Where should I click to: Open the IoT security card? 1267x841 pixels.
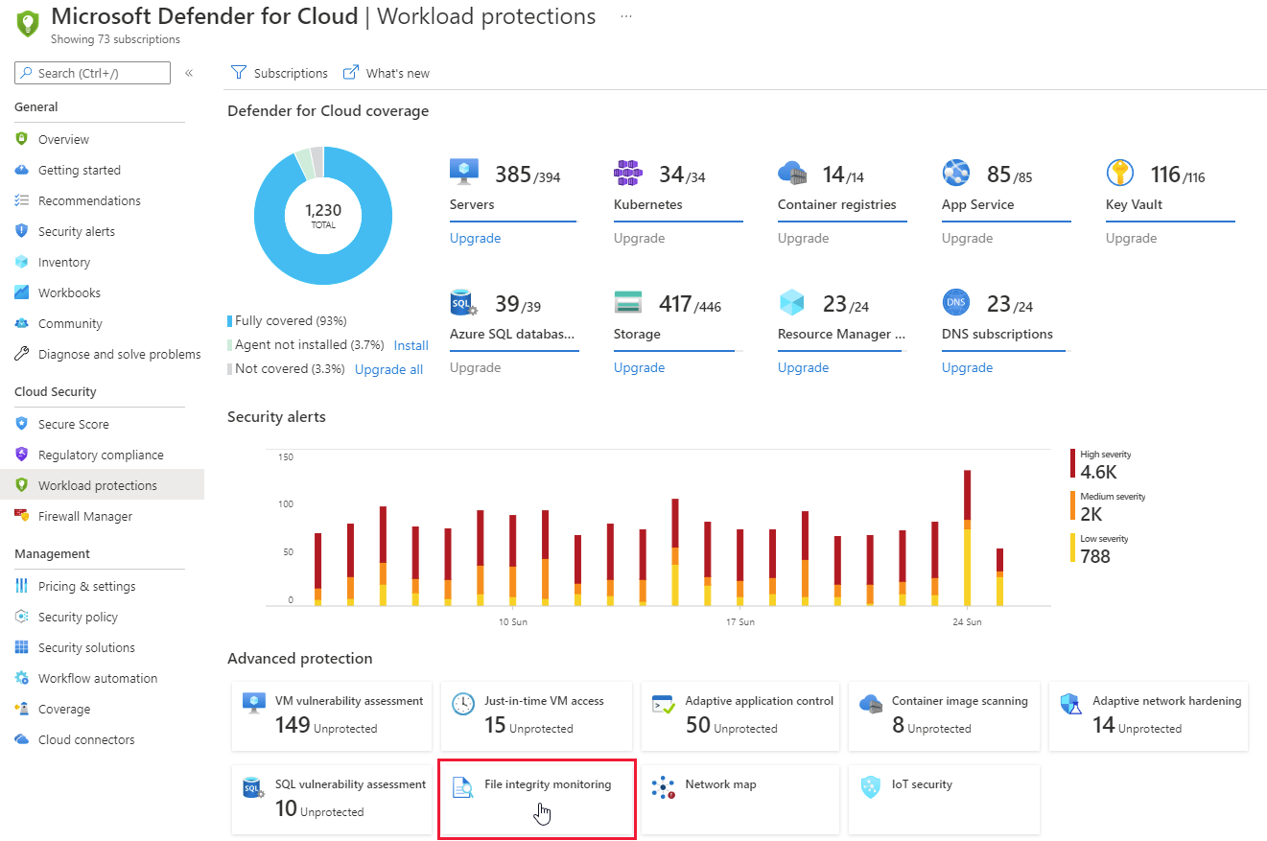(x=945, y=800)
